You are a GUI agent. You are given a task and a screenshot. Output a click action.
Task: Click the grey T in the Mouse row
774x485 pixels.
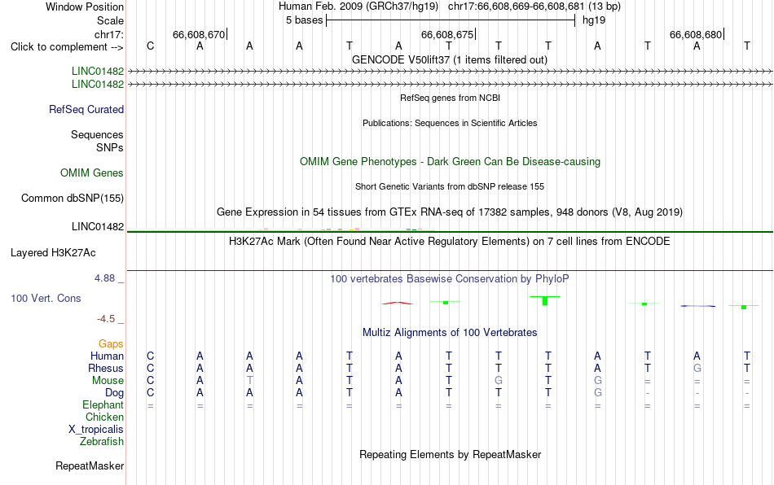(250, 381)
